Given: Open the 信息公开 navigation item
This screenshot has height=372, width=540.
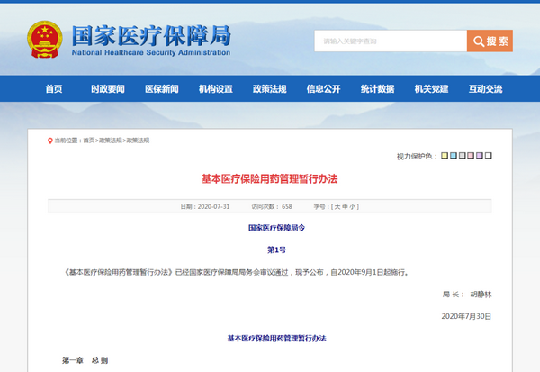Looking at the screenshot, I should point(324,89).
